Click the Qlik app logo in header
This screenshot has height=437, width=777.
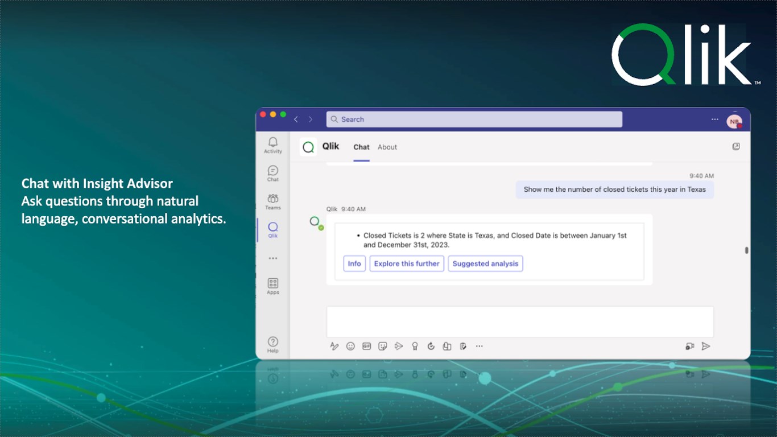coord(308,147)
